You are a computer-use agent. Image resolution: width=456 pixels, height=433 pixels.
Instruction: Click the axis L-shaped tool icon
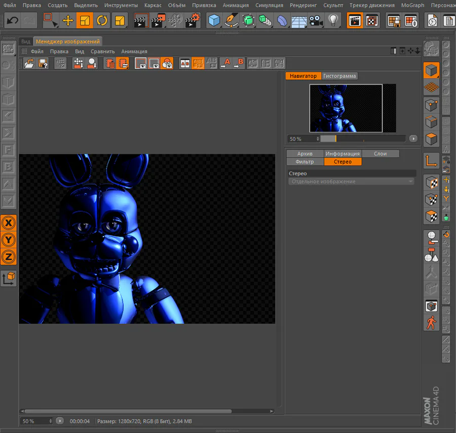click(431, 160)
